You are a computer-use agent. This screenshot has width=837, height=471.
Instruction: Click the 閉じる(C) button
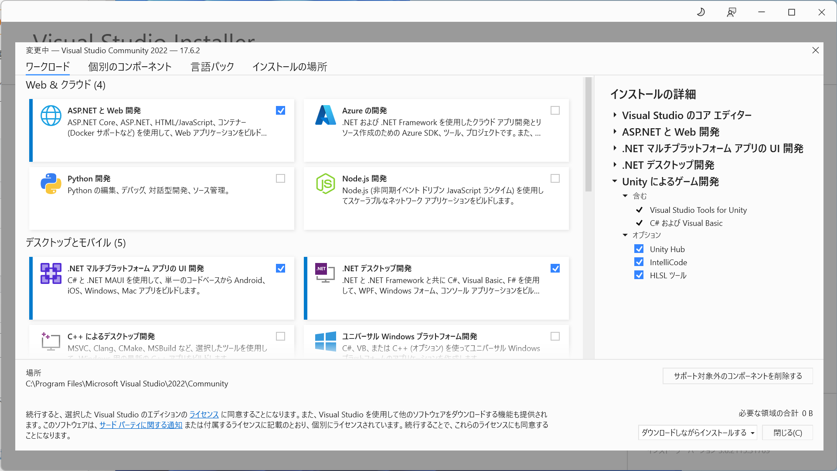click(x=787, y=433)
